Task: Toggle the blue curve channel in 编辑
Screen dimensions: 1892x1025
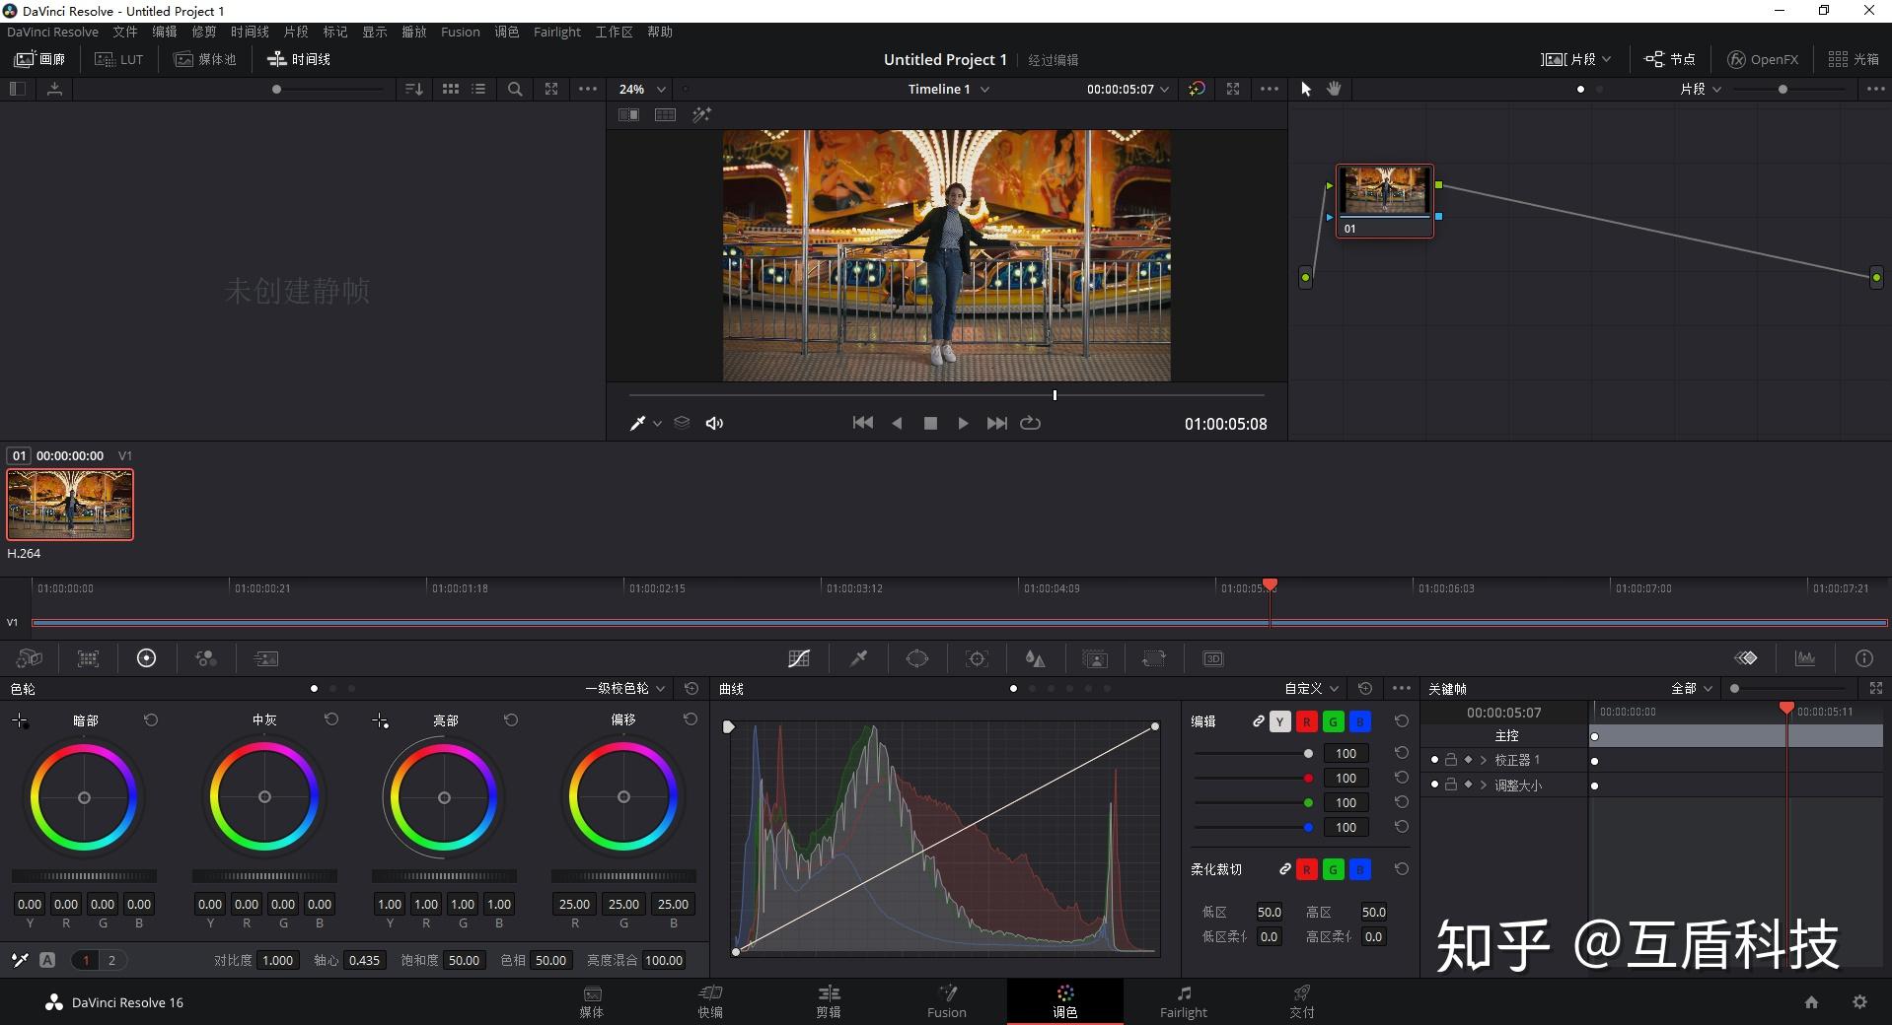Action: (x=1359, y=721)
